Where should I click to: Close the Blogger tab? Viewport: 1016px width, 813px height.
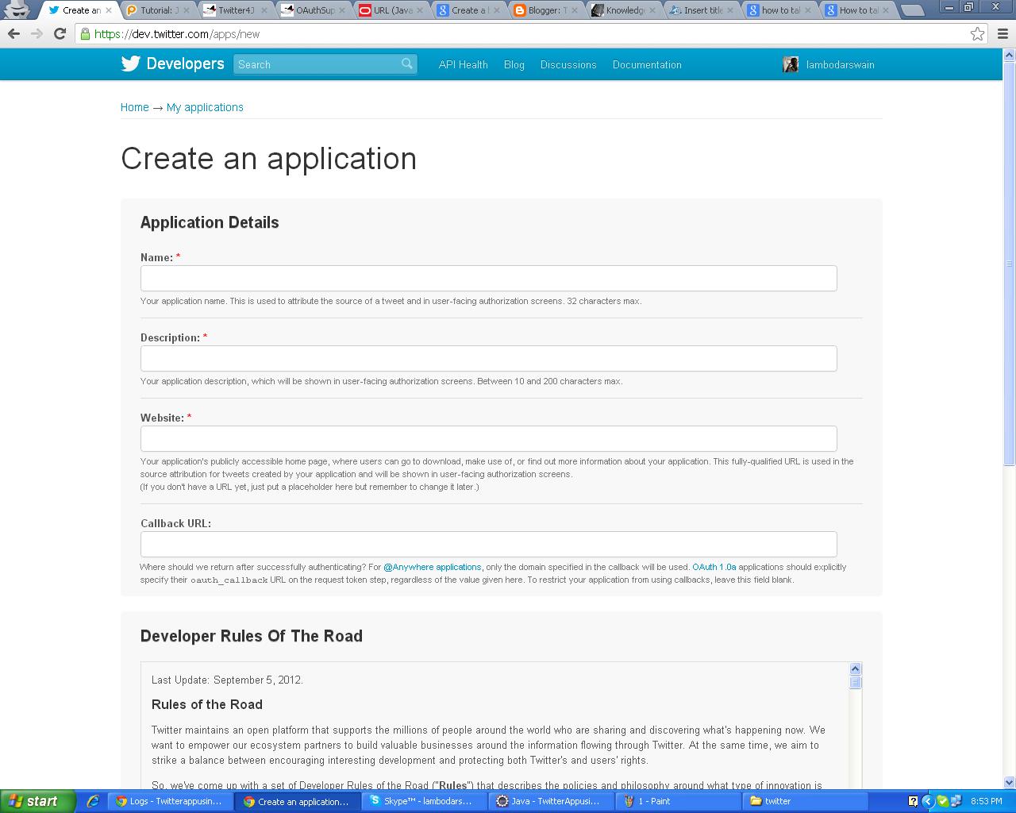click(575, 10)
